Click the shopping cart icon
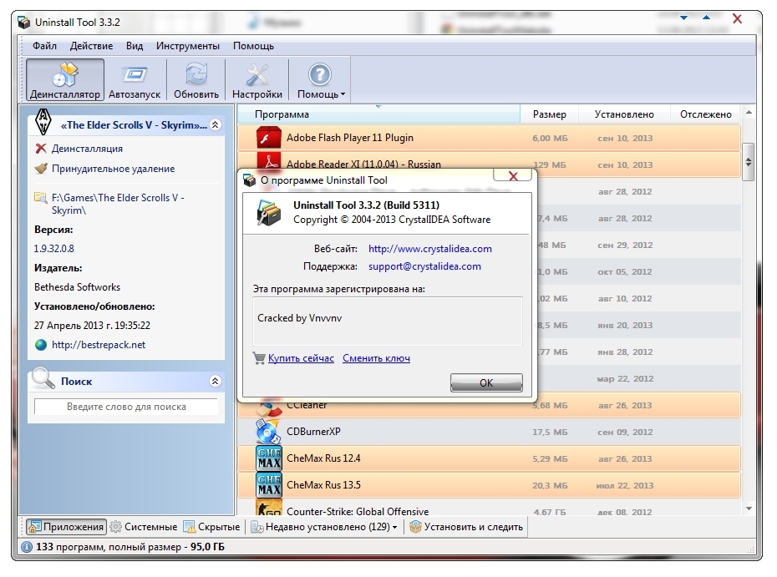777x577 pixels. [259, 357]
